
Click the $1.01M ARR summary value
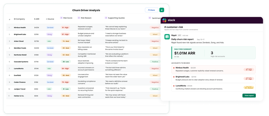point(185,53)
